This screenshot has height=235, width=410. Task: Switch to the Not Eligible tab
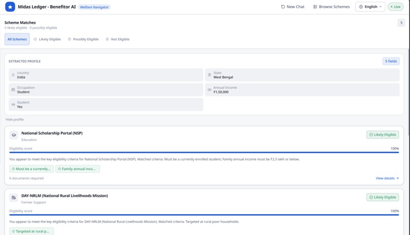(118, 39)
